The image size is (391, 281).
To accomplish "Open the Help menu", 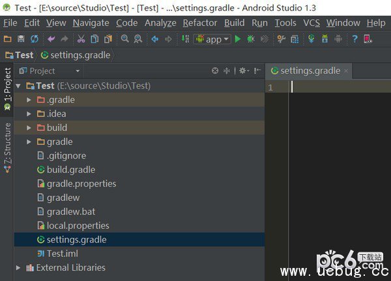I will [x=376, y=23].
